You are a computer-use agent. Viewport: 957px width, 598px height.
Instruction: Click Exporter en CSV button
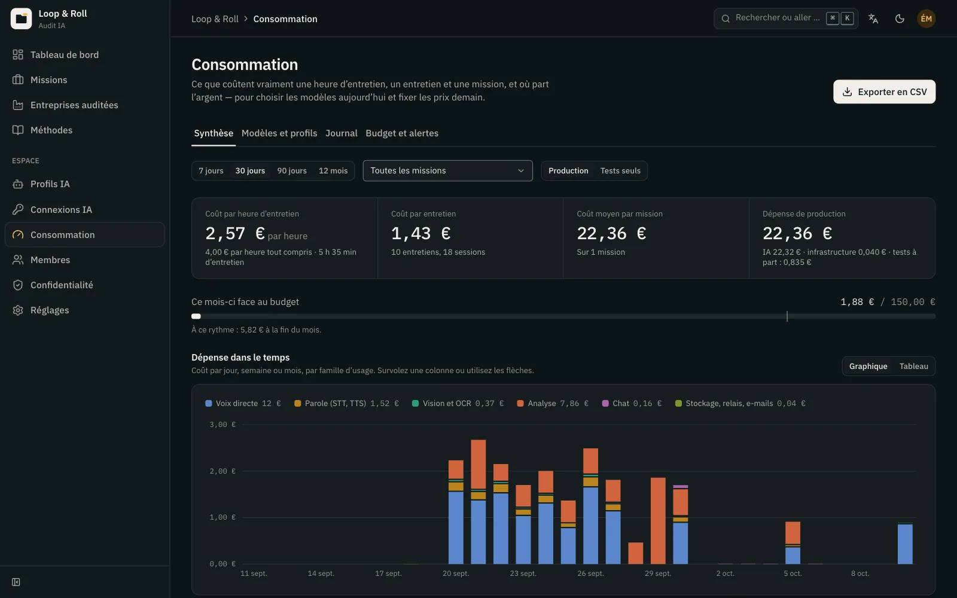tap(884, 91)
